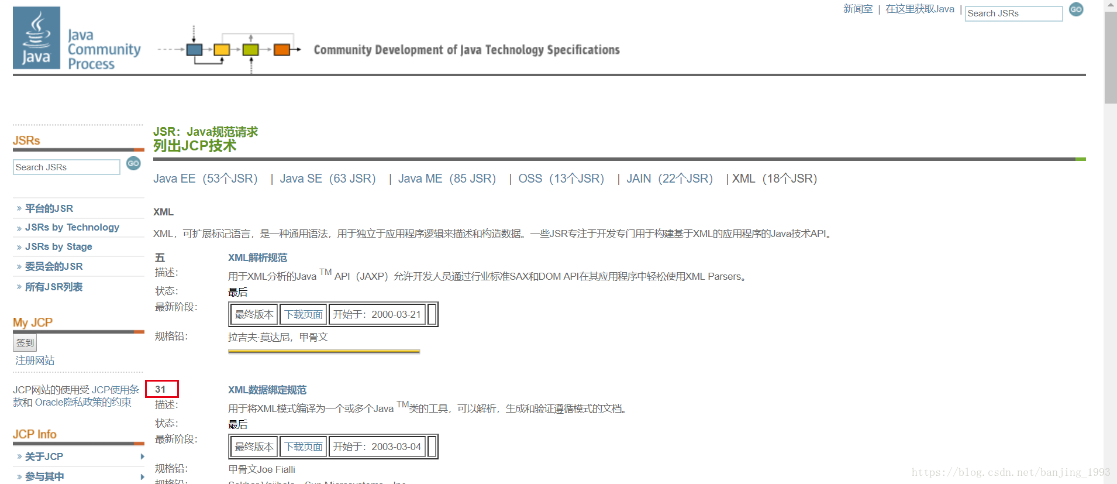Select the XML (18个JSR) category

774,179
